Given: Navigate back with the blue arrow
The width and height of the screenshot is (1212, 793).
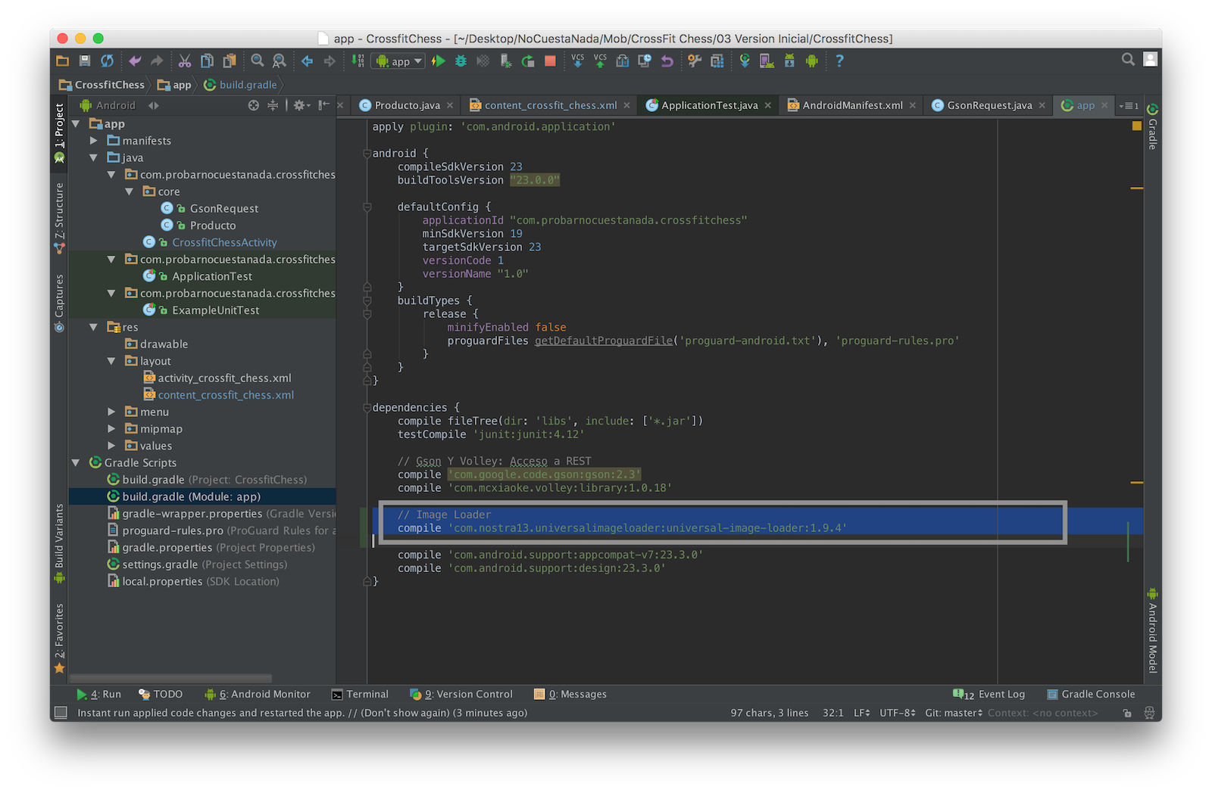Looking at the screenshot, I should point(307,61).
